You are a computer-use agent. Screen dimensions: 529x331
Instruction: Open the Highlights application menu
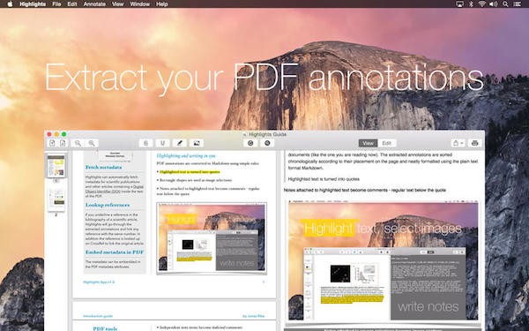click(x=33, y=4)
